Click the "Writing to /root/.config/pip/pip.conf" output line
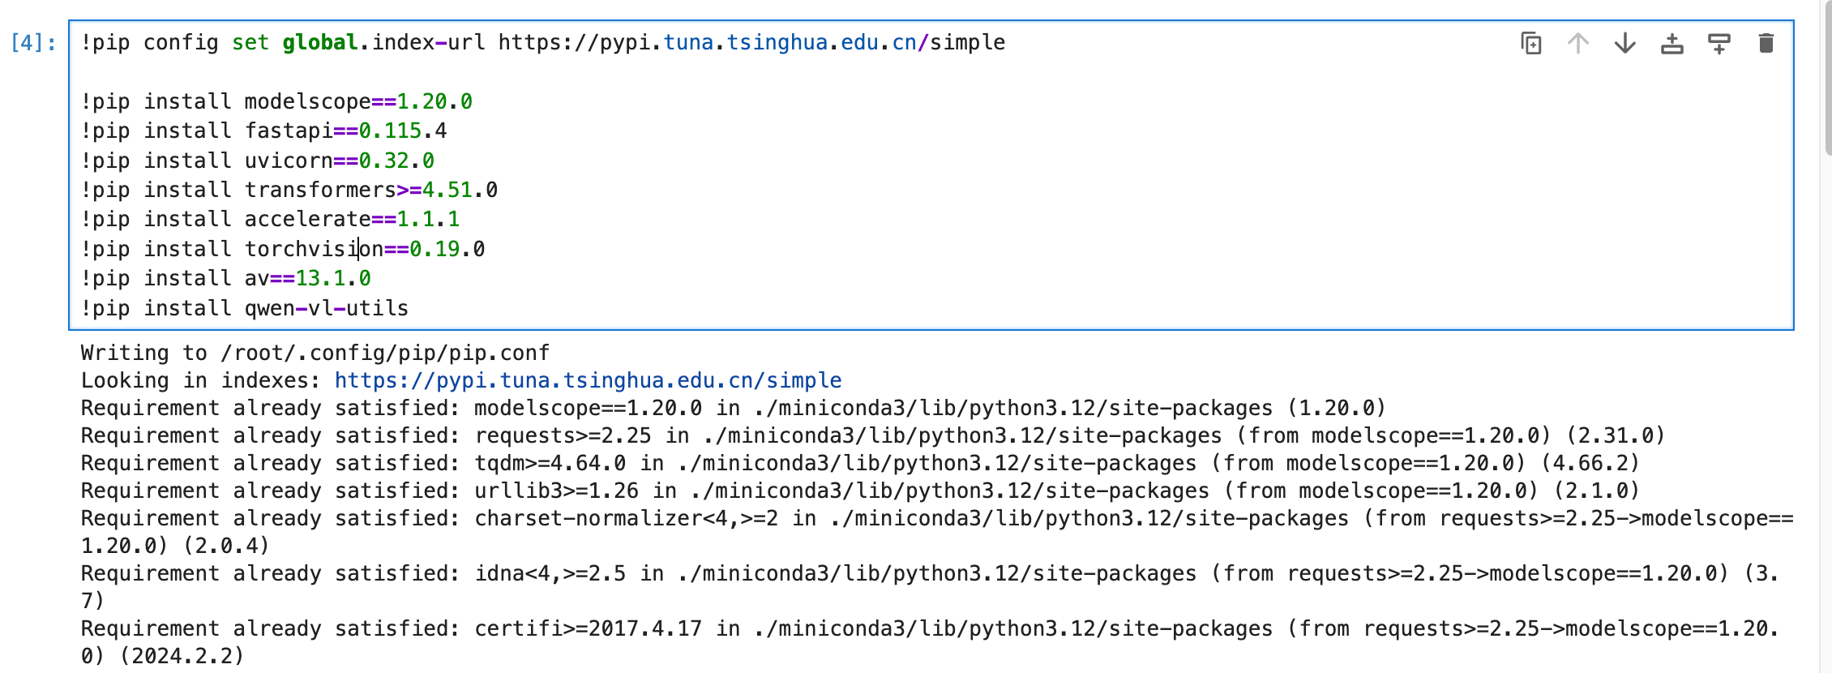Screen dimensions: 1832x673 click(315, 354)
